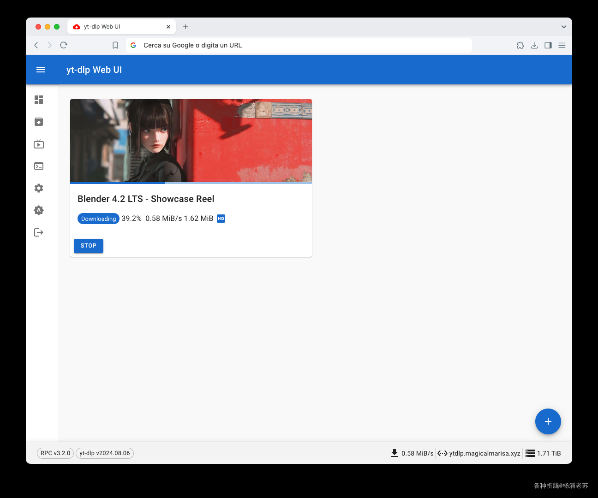
Task: Expand the tab list dropdown arrow
Action: [564, 27]
